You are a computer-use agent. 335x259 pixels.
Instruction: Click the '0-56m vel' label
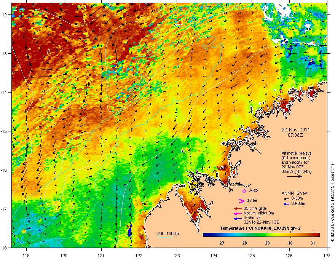pos(252,217)
